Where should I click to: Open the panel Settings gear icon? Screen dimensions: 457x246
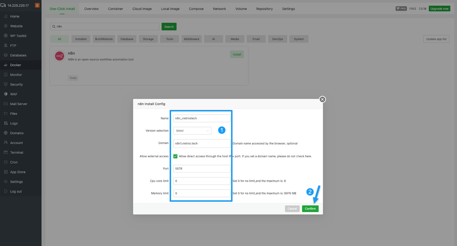click(x=6, y=181)
